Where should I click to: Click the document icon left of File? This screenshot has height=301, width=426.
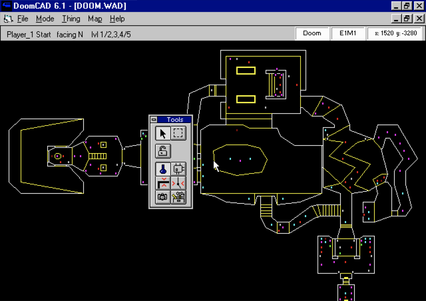8,19
